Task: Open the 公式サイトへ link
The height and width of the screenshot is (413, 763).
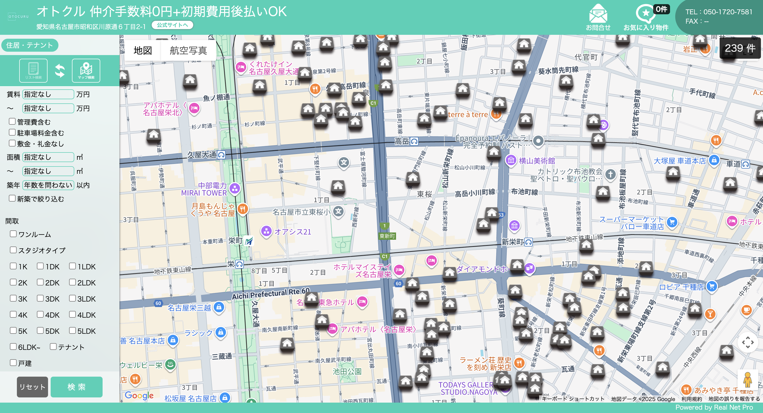Action: click(x=172, y=25)
